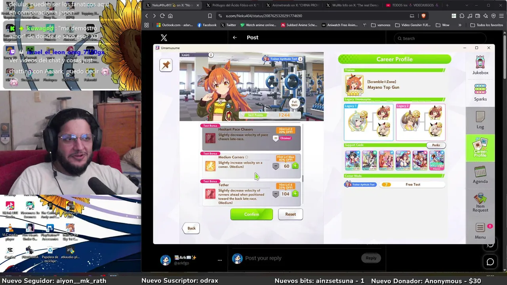Bookmark this page

point(210,16)
